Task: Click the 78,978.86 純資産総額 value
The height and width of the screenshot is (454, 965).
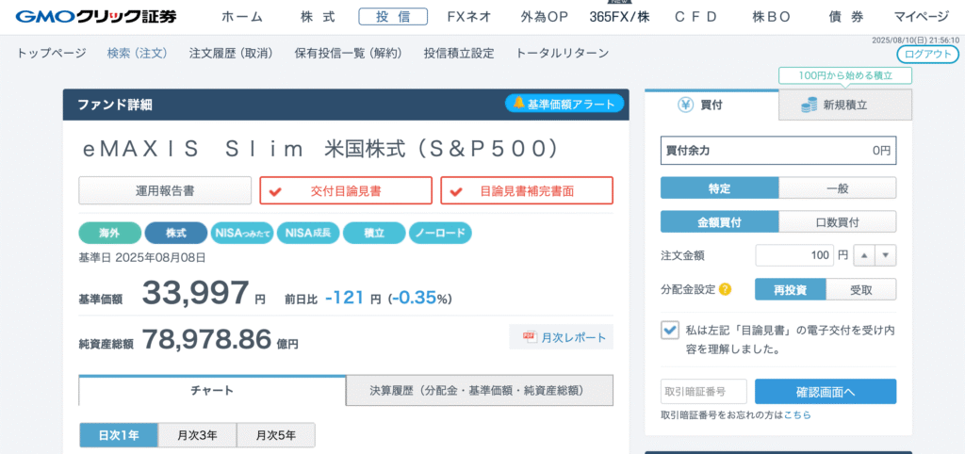Action: coord(206,338)
